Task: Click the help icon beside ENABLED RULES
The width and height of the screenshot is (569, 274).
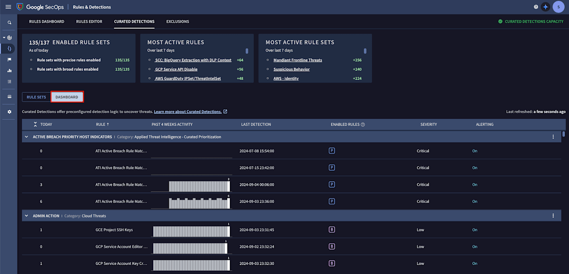Action: tap(363, 124)
